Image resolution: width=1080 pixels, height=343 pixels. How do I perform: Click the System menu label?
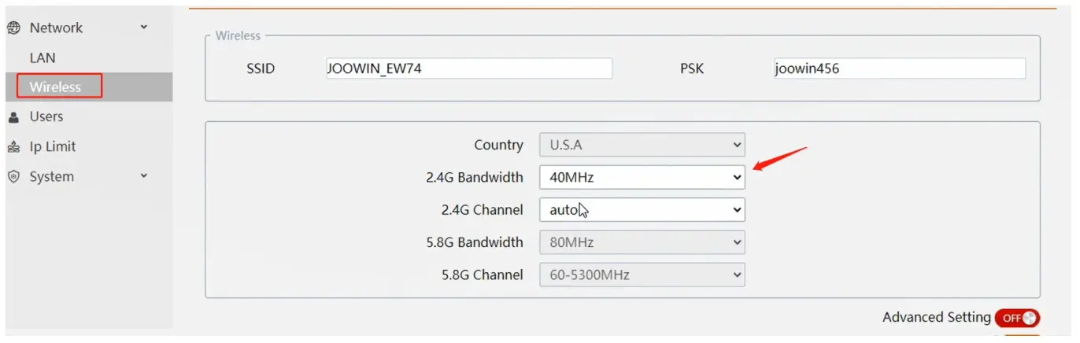click(51, 177)
